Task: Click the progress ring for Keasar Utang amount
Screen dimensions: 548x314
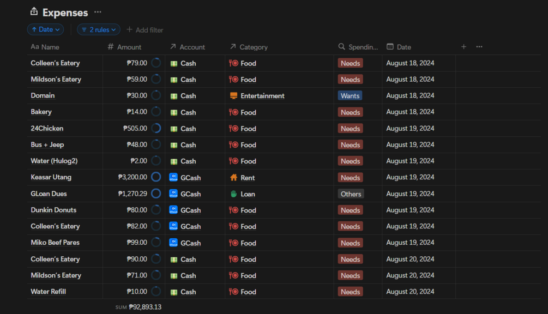Action: click(156, 177)
